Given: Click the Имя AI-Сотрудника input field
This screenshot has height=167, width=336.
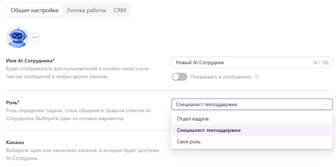Looking at the screenshot, I should click(x=252, y=63).
